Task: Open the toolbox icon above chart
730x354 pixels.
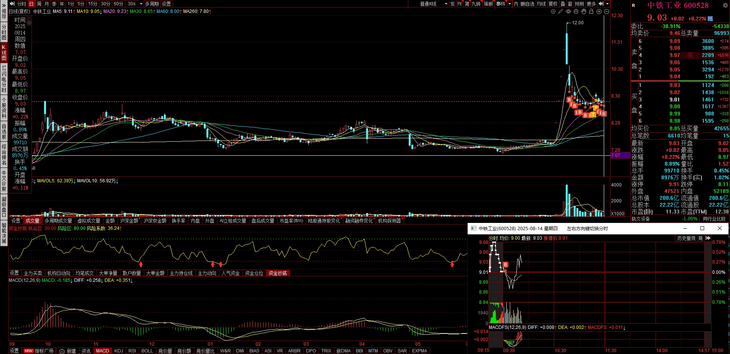Action: point(576,12)
